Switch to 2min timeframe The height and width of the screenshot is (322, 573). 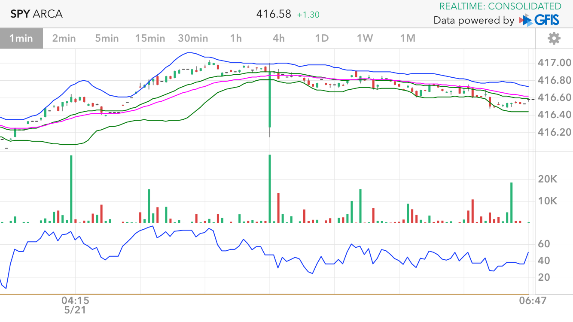[x=64, y=38]
